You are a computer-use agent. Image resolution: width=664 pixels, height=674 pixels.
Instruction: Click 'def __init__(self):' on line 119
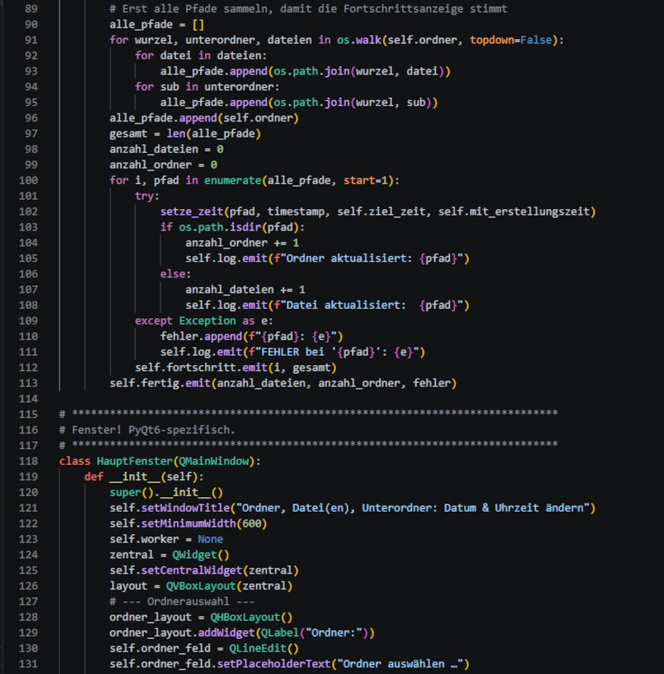pyautogui.click(x=144, y=477)
